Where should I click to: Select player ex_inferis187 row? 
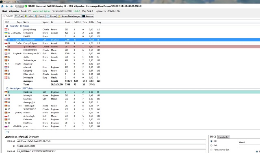[x=132, y=40]
